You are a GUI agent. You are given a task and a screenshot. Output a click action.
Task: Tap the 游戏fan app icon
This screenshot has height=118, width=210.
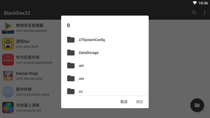tap(8, 44)
